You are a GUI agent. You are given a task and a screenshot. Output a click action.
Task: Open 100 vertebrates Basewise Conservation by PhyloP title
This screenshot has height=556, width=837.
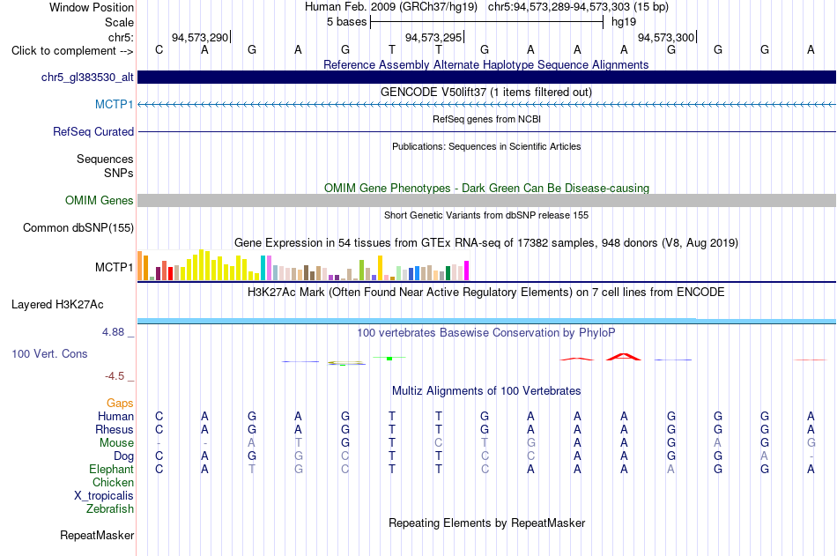486,333
